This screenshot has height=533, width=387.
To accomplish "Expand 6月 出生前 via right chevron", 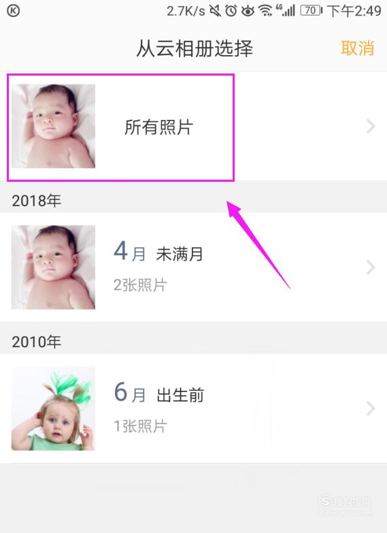I will click(371, 408).
